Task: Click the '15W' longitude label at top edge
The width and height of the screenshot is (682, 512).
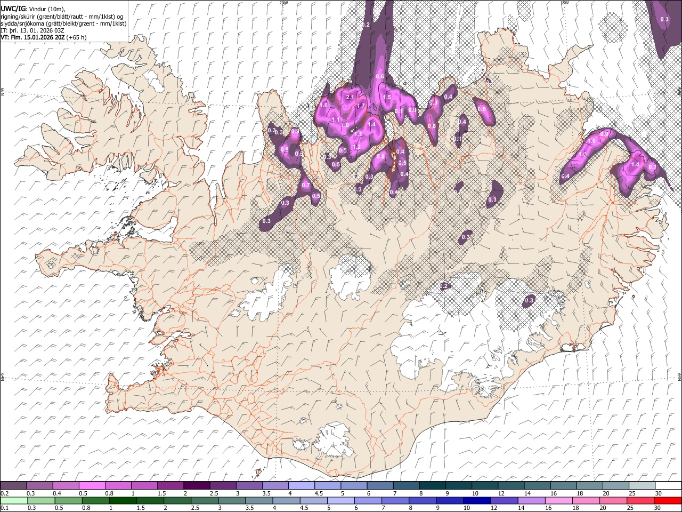Action: [564, 3]
